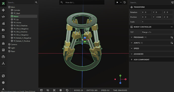
Task: Open the scripting code brackets icon
Action: (x=3, y=17)
